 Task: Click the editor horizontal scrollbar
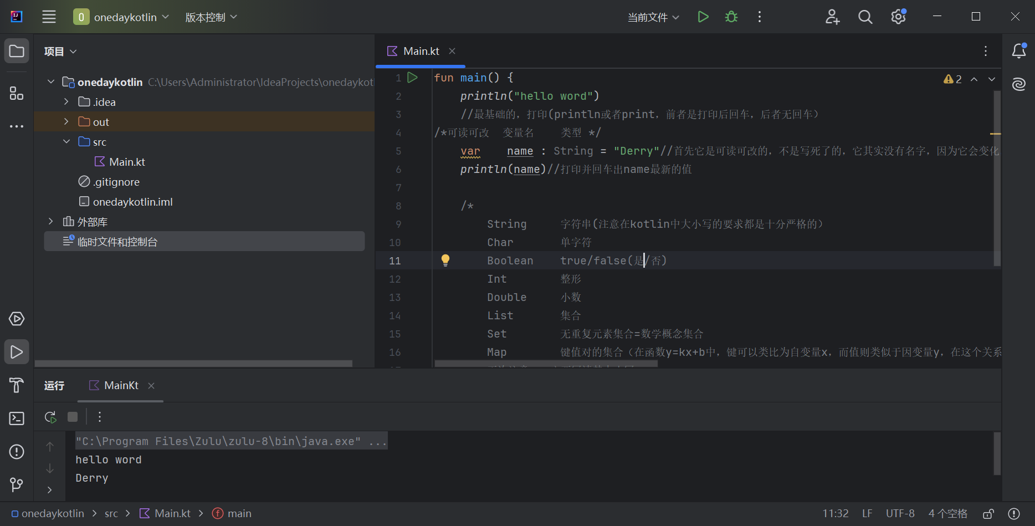(x=546, y=364)
